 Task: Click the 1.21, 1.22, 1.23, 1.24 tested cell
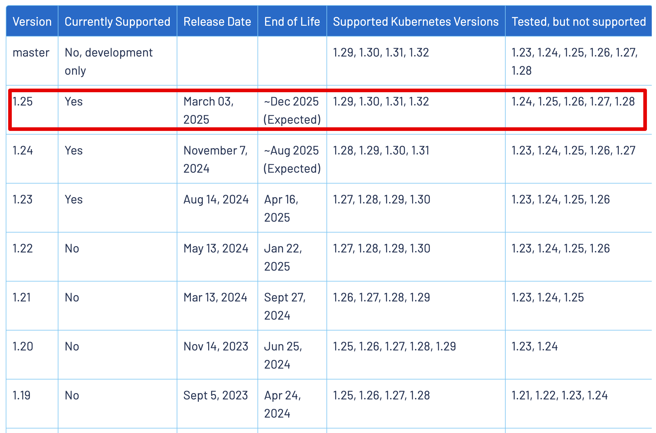[x=559, y=396]
